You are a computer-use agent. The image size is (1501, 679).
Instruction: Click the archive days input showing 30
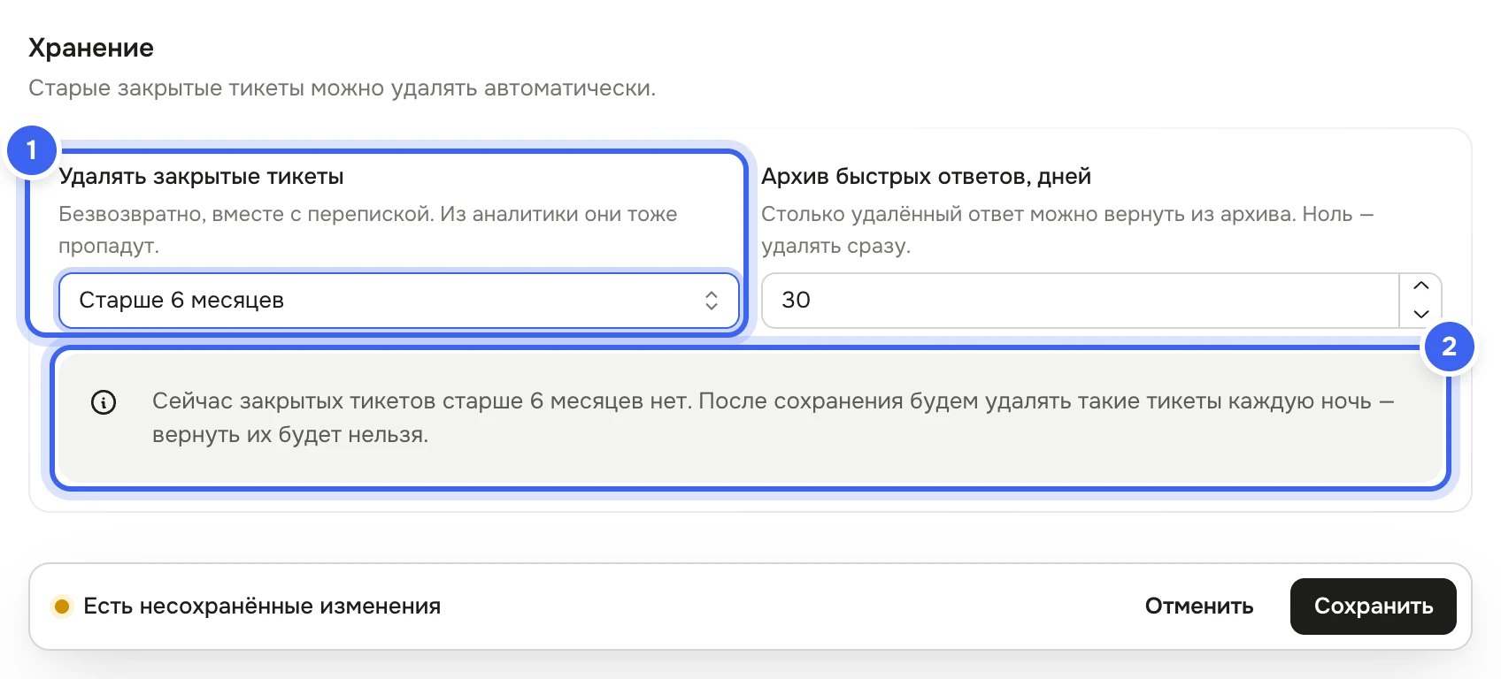click(1080, 301)
